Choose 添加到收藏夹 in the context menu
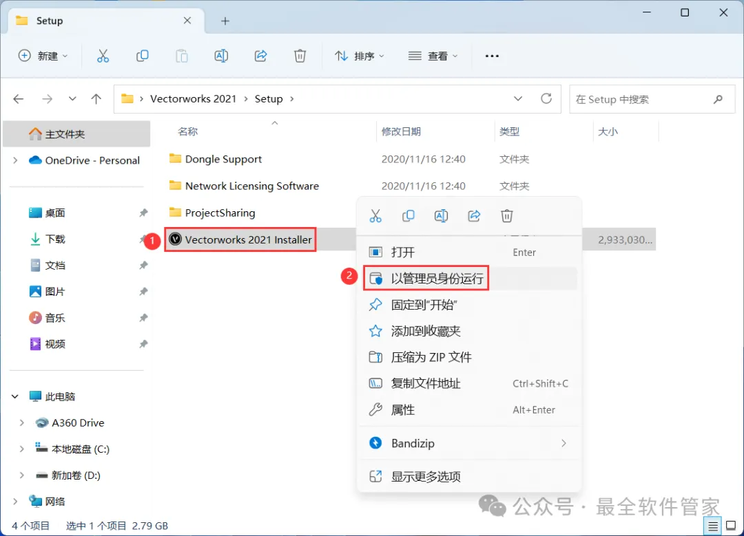Screen dimensions: 744x536 pyautogui.click(x=470, y=331)
